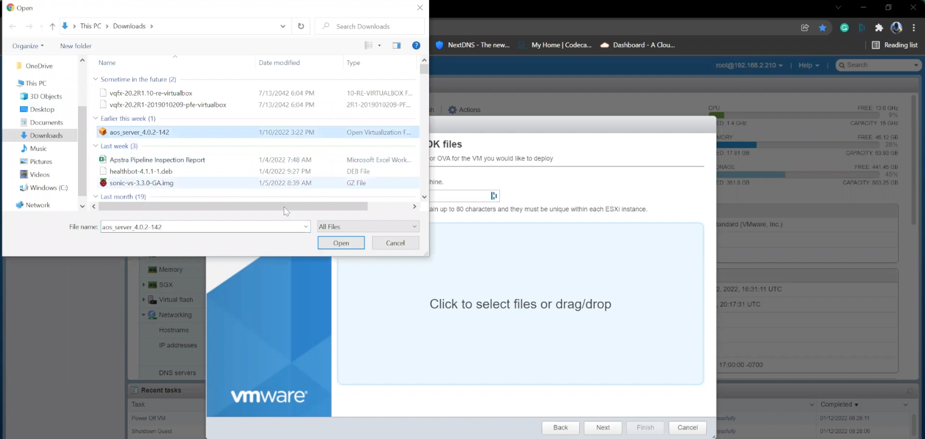
Task: Sort by Name column header
Action: pos(107,63)
